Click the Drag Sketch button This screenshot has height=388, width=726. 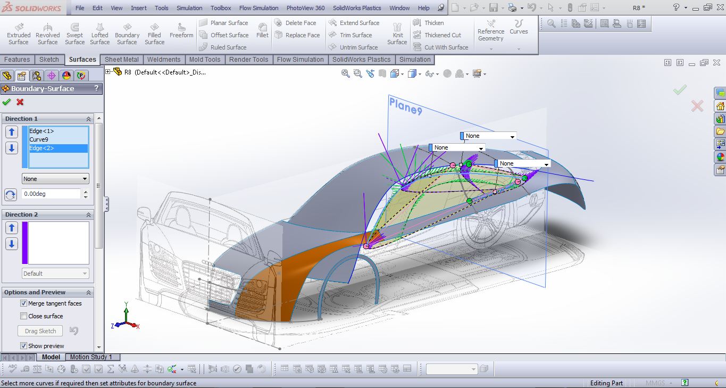click(40, 331)
